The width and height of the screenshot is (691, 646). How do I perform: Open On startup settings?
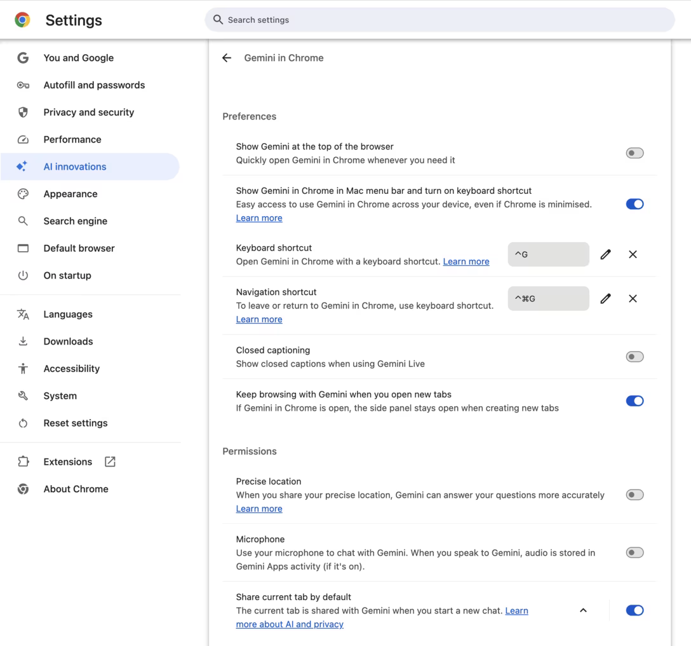(90, 275)
